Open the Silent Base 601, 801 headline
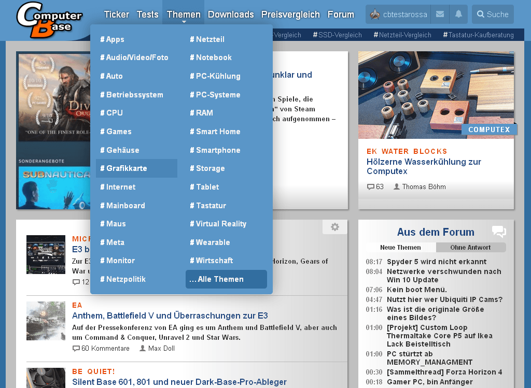 point(179,382)
